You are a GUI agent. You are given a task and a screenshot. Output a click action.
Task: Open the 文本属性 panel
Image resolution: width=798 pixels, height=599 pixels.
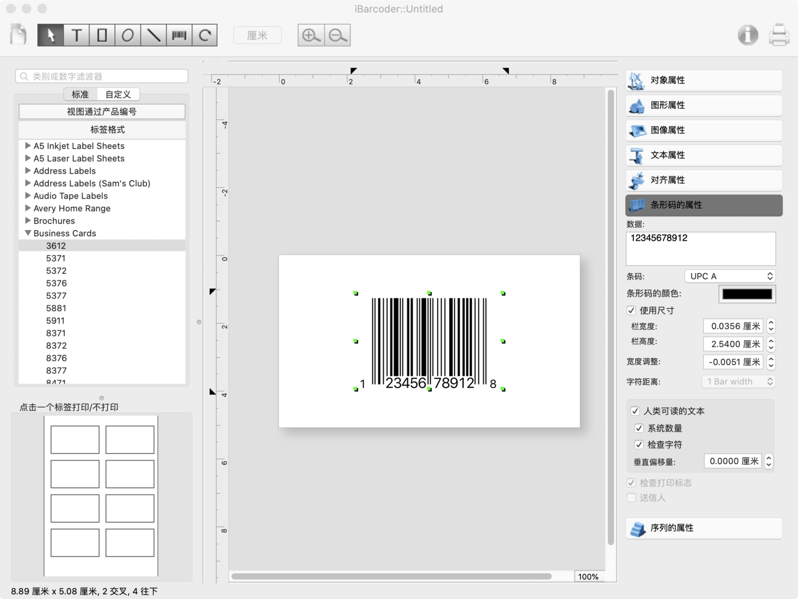(703, 155)
